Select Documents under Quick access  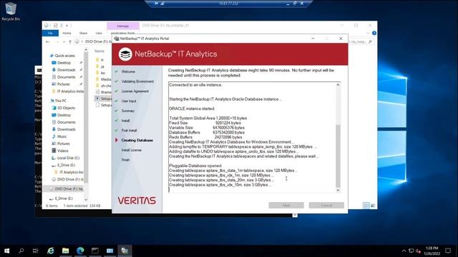click(x=66, y=77)
